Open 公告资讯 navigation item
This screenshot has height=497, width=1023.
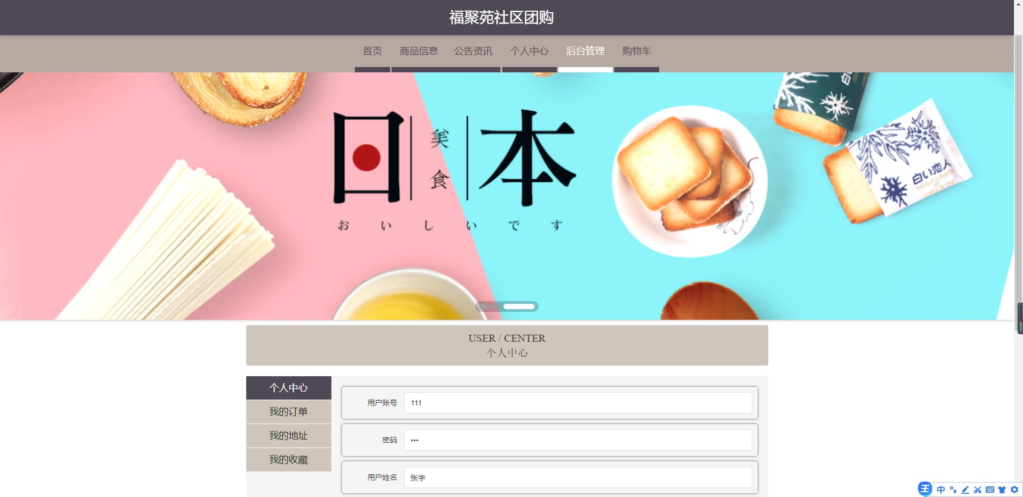pos(473,51)
